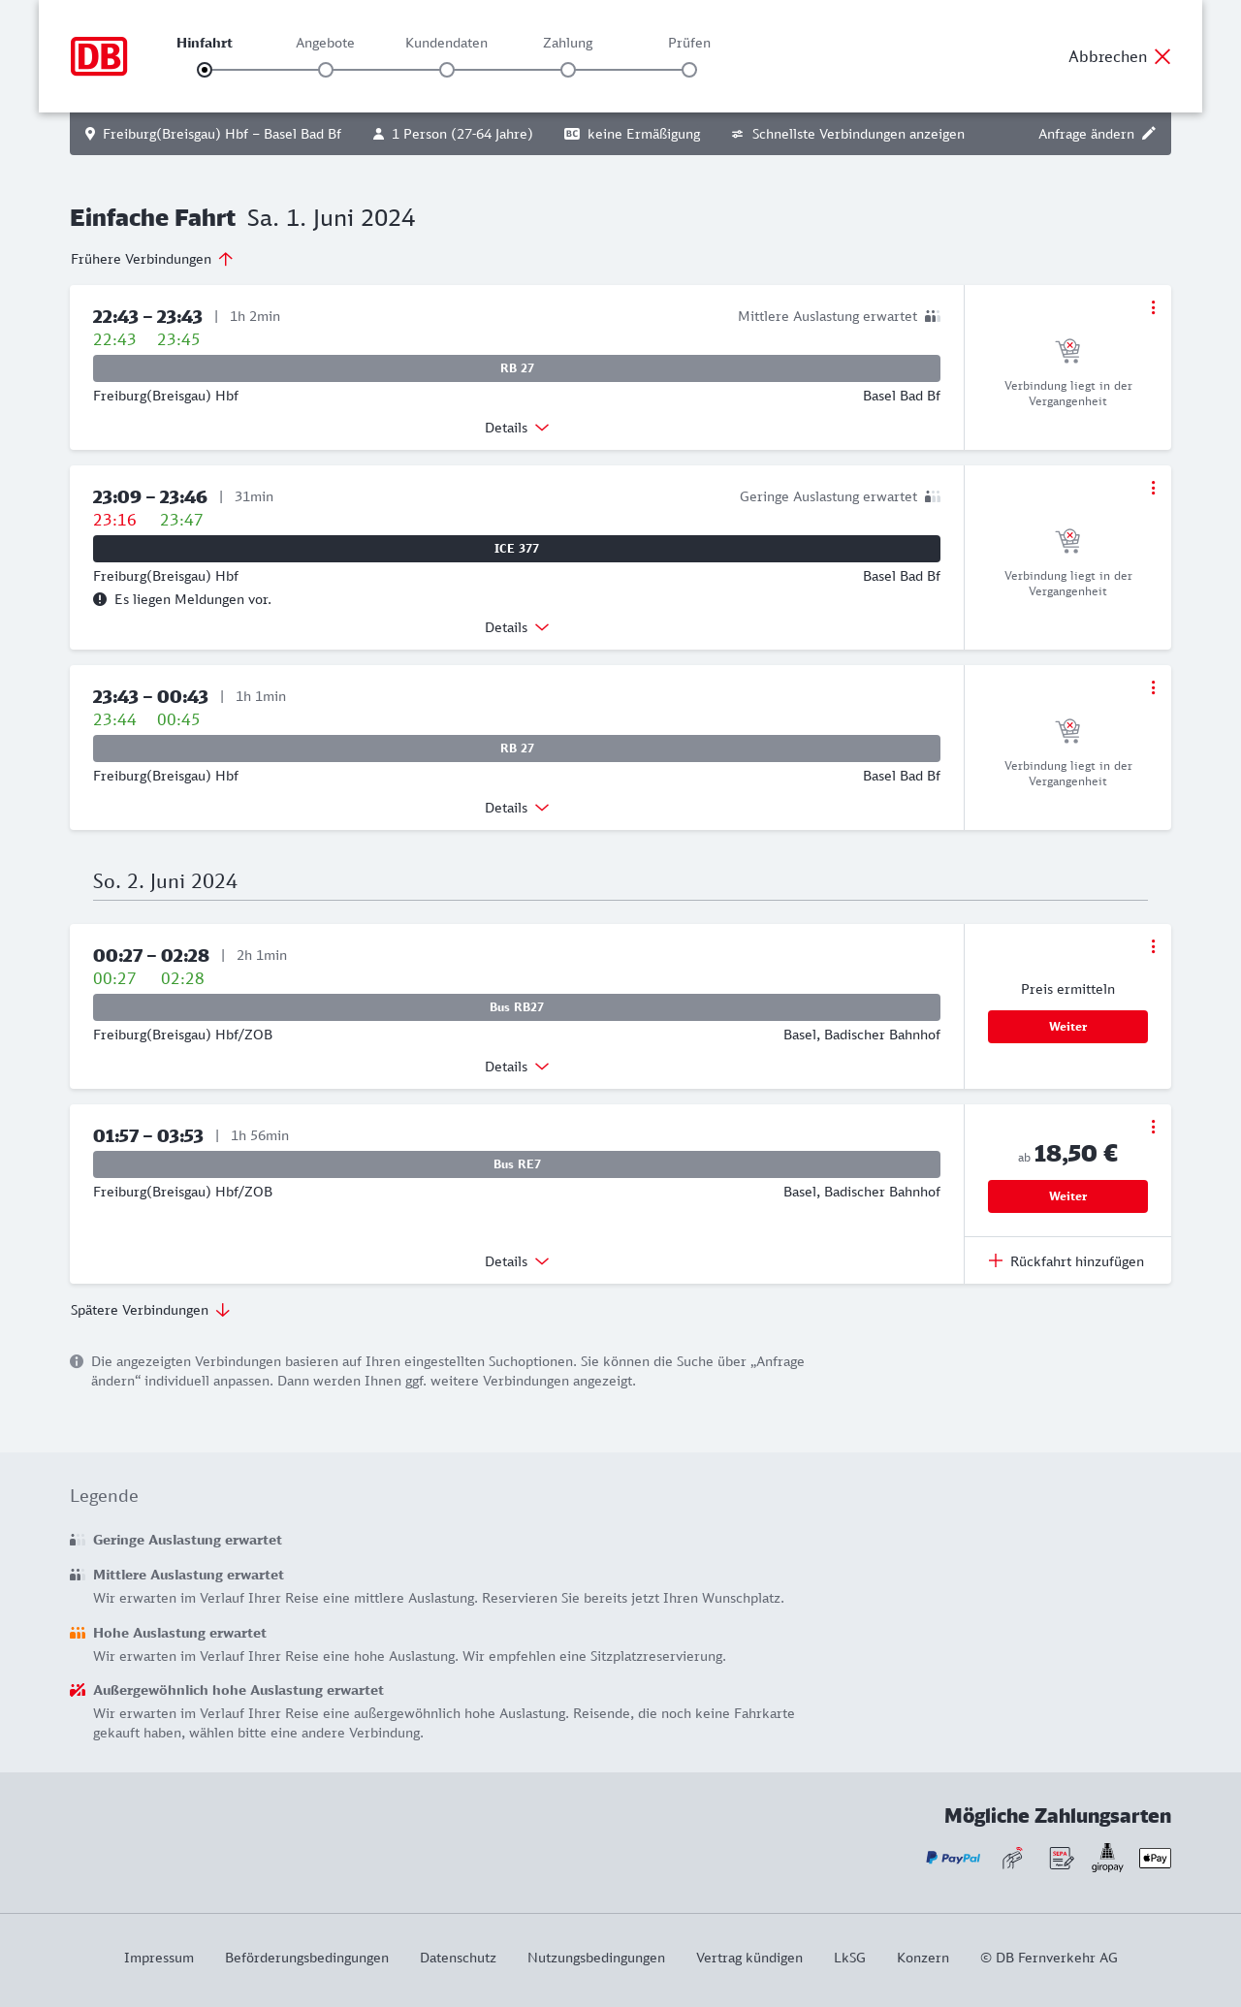Image resolution: width=1241 pixels, height=2007 pixels.
Task: Click the alert icon beside Es liegen Meldungen vor
Action: 100,599
